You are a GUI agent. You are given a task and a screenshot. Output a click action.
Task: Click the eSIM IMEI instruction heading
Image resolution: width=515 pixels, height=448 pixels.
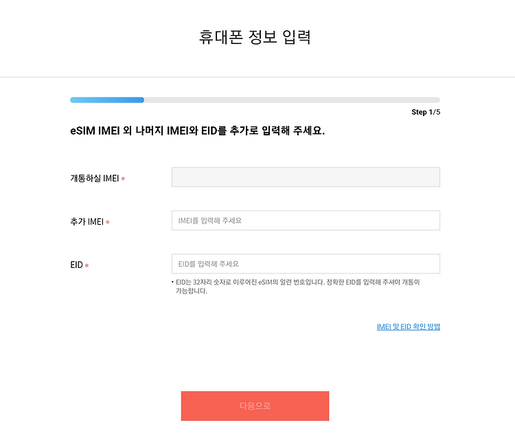[x=197, y=131]
